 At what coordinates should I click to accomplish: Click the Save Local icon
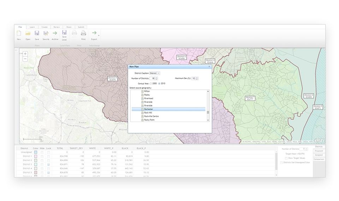[x=64, y=32]
